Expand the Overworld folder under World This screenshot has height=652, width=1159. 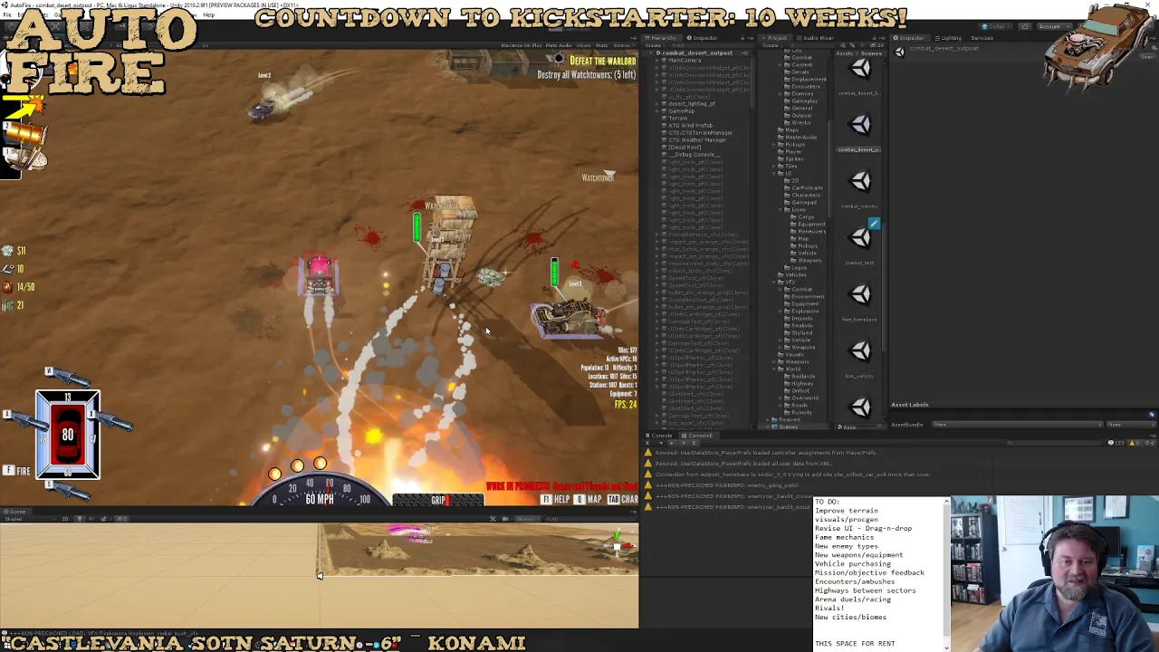click(x=782, y=398)
